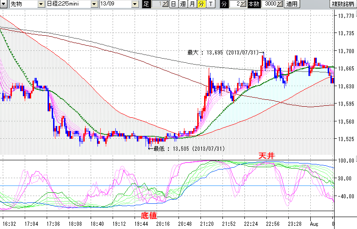Expand the 日経225mini instrument dropdown

pos(94,4)
